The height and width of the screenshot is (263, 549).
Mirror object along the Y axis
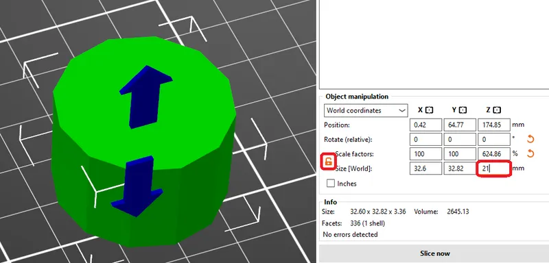point(463,110)
